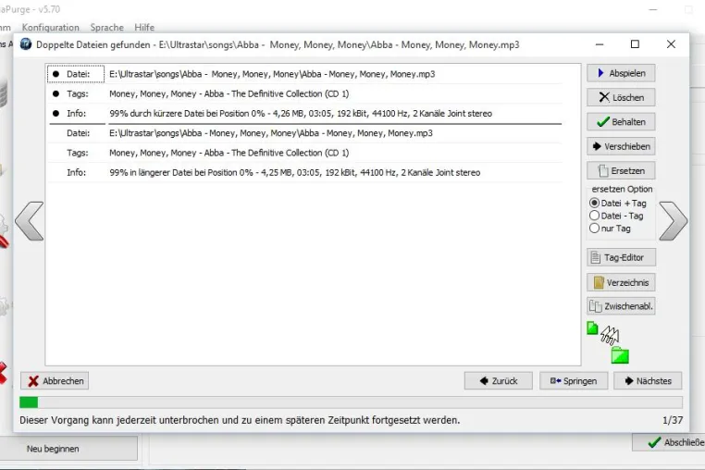The width and height of the screenshot is (705, 470).
Task: Open the Hilfe menu
Action: coord(144,28)
